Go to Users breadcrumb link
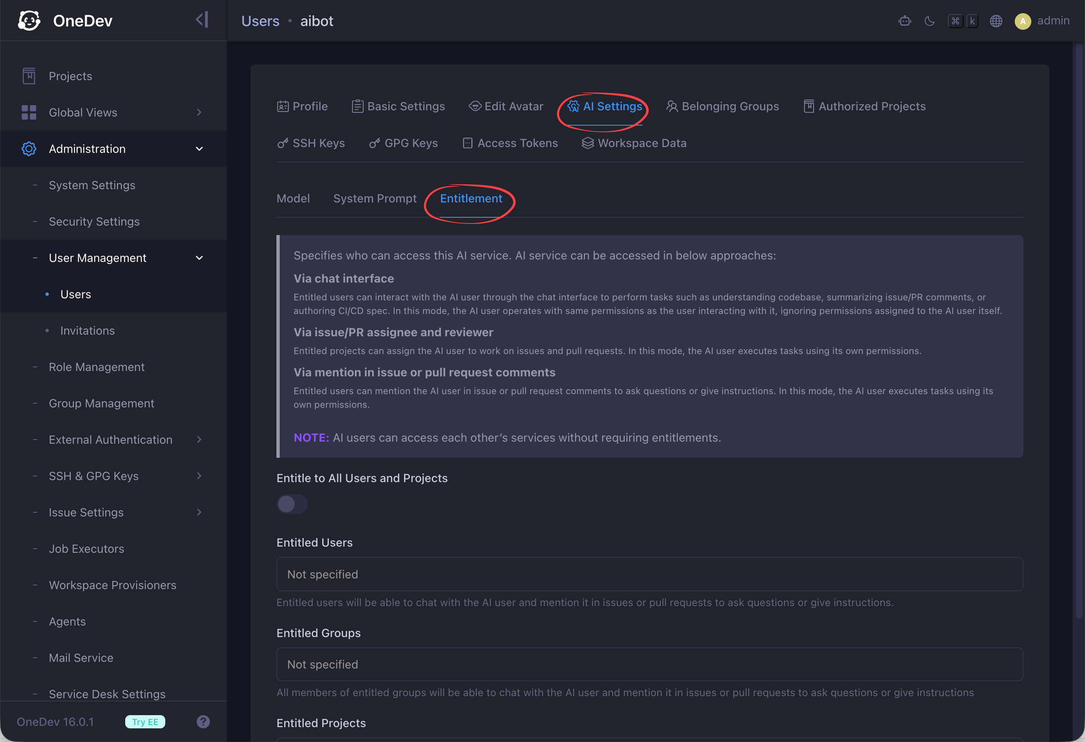1085x742 pixels. point(260,21)
